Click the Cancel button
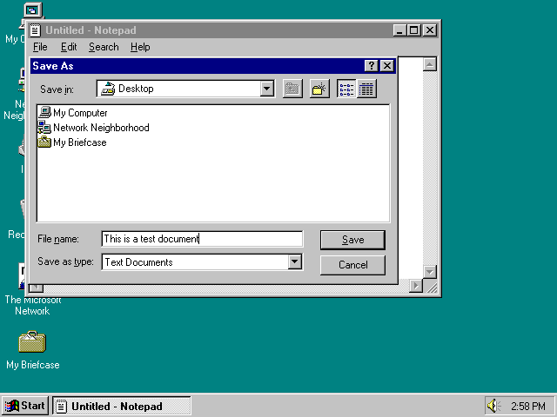Image resolution: width=557 pixels, height=417 pixels. click(352, 265)
